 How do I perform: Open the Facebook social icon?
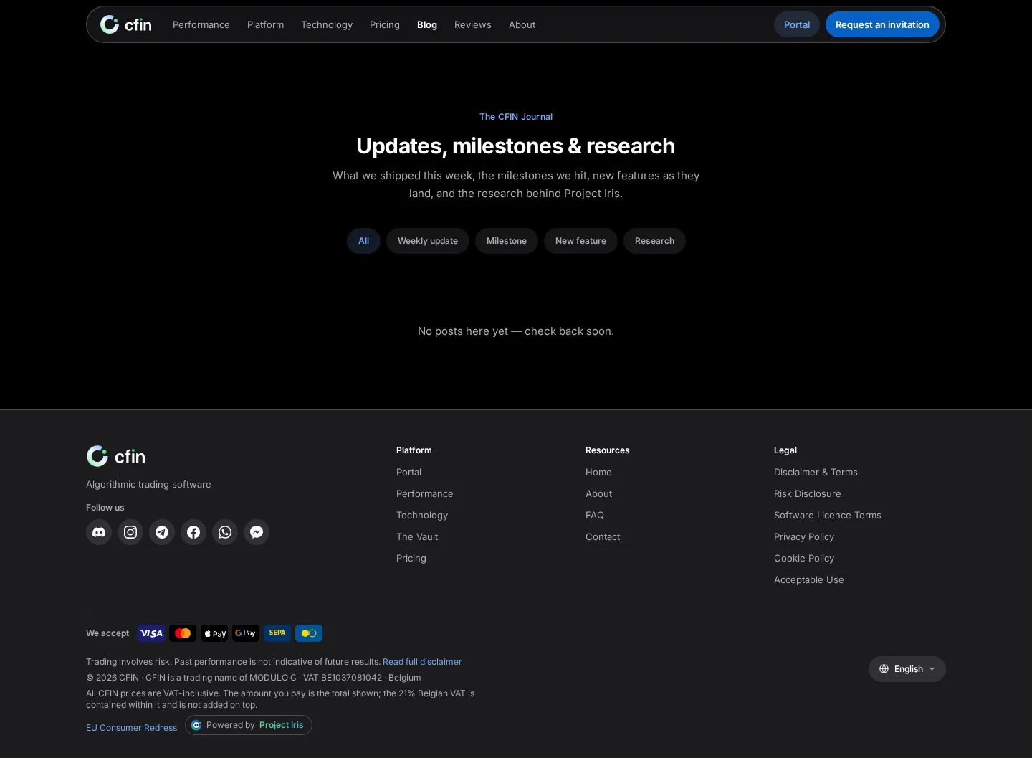click(193, 532)
